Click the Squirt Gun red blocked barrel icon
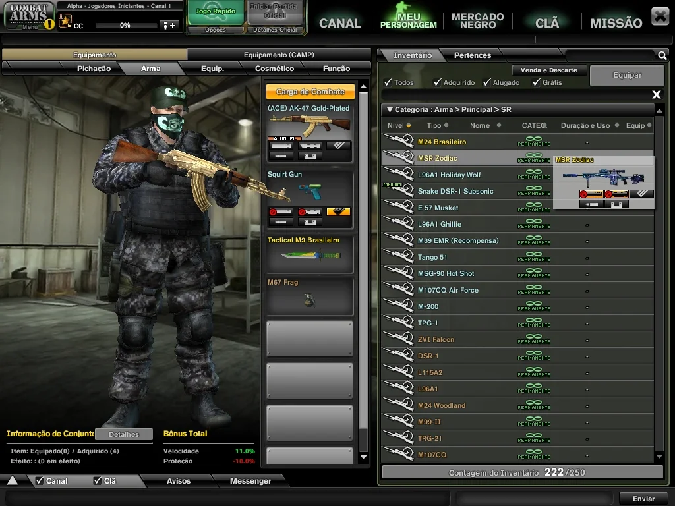Image resolution: width=675 pixels, height=506 pixels. [x=281, y=211]
